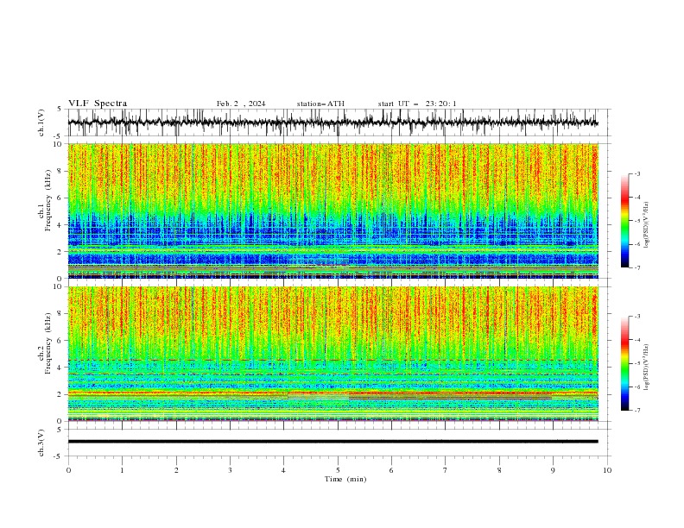Click time axis tick label "5"
The image size is (684, 528).
coord(338,470)
